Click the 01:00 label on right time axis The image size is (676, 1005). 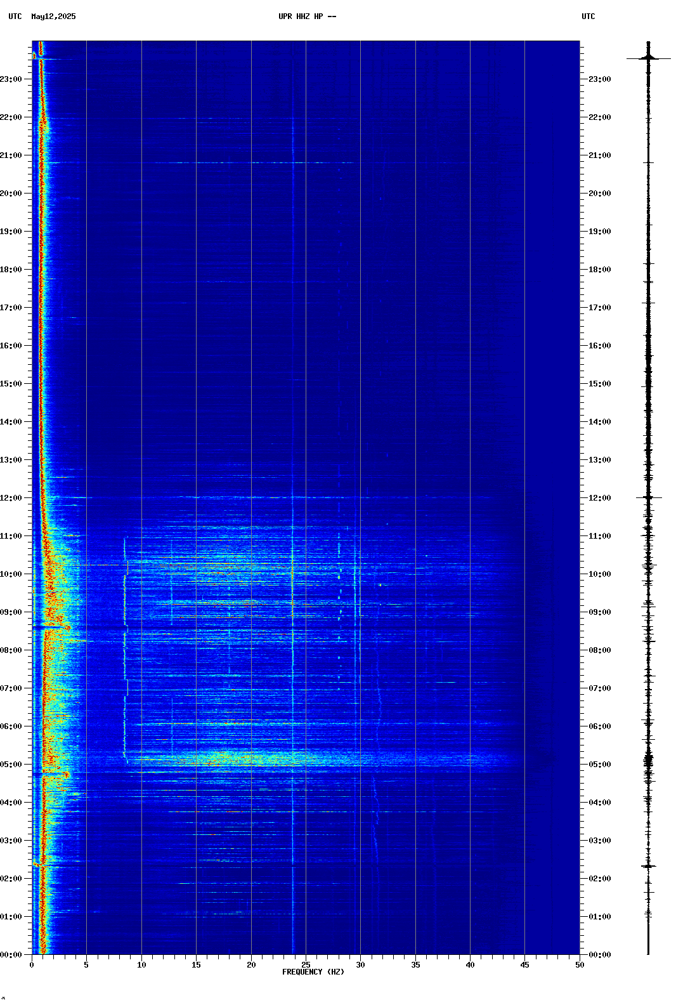[x=600, y=917]
